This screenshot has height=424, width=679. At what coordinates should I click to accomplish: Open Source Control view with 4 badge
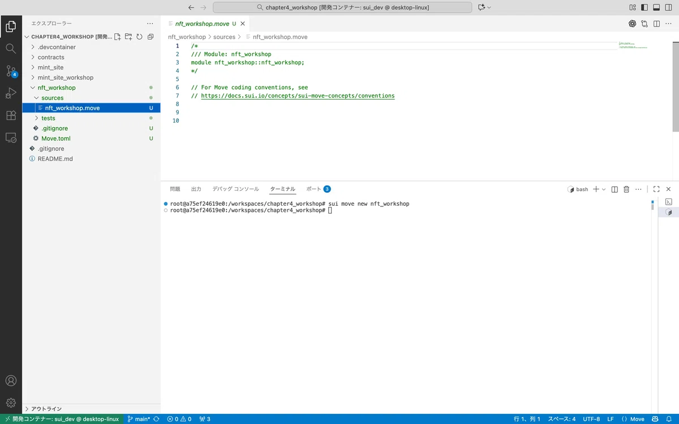click(x=11, y=71)
